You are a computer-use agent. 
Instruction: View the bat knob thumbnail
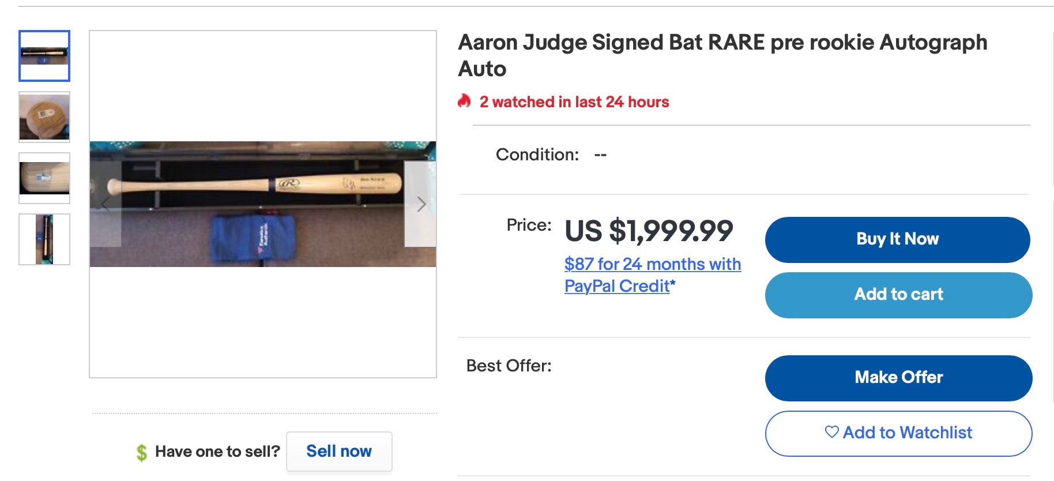[x=44, y=117]
